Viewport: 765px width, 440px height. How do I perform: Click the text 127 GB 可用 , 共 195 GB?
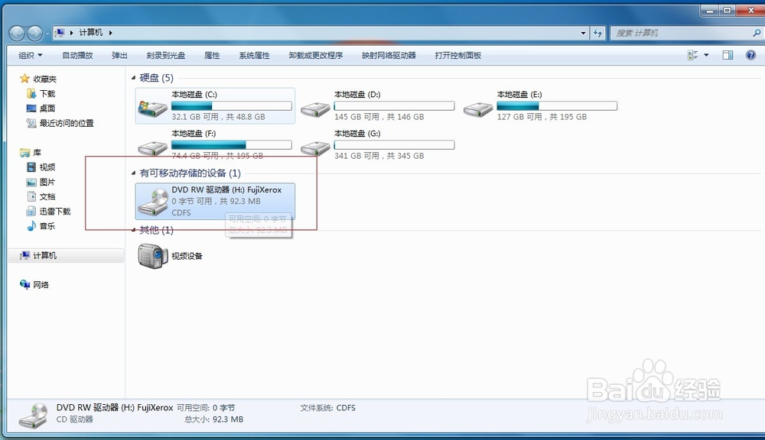tap(542, 117)
